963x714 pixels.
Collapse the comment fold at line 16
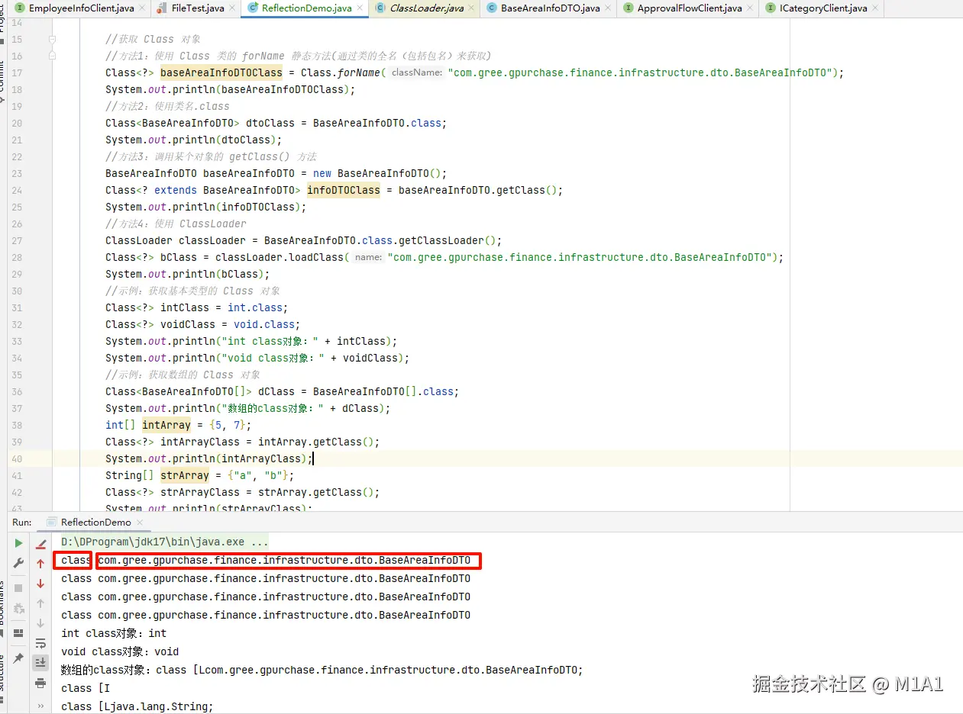click(x=52, y=56)
